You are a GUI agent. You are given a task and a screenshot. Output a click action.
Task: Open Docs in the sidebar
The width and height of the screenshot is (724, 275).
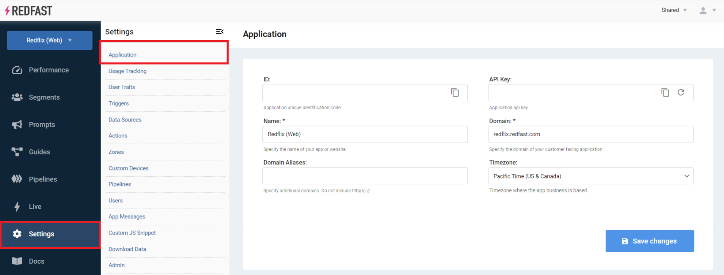36,261
